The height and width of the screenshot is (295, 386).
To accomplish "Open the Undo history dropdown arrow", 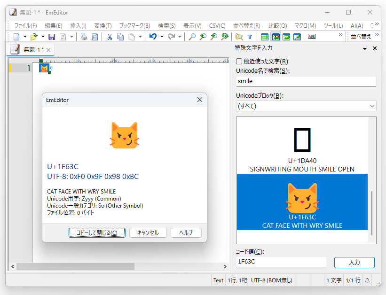I will coord(162,37).
